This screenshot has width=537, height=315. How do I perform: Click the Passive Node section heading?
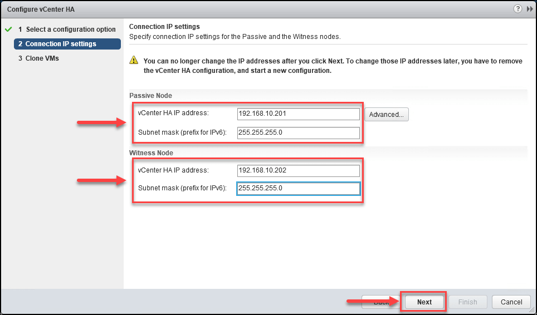151,95
